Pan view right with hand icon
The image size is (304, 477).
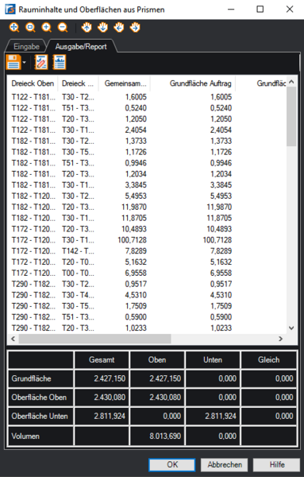tap(135, 28)
